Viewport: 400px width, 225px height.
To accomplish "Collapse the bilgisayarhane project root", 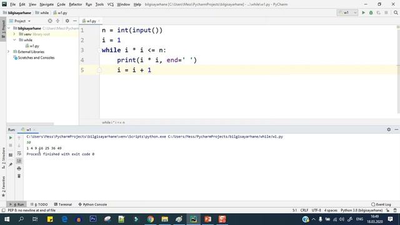I will tap(9, 28).
